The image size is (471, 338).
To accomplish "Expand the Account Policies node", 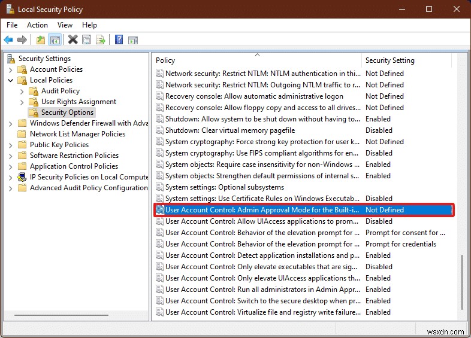I will [x=11, y=70].
